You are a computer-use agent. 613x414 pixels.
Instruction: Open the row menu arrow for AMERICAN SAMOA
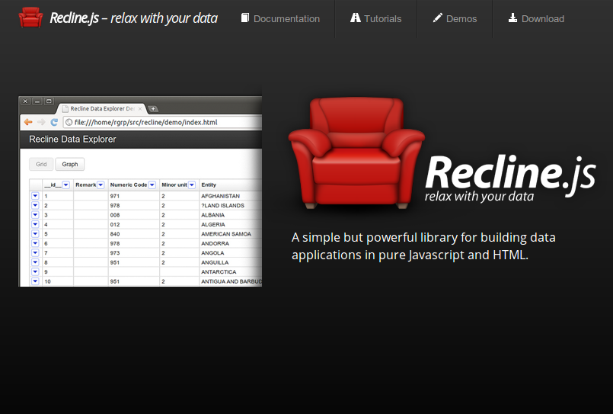click(35, 233)
